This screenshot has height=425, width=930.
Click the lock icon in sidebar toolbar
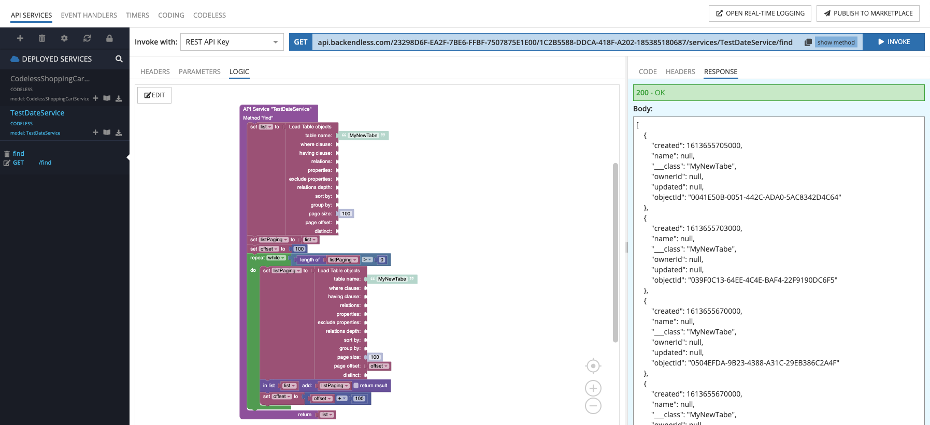[109, 38]
